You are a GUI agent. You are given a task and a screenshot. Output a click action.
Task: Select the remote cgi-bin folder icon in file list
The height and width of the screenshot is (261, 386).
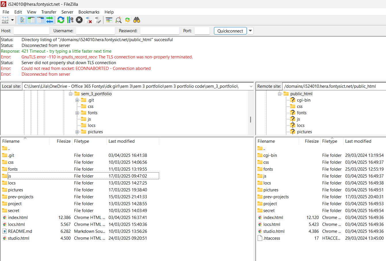tap(260, 155)
